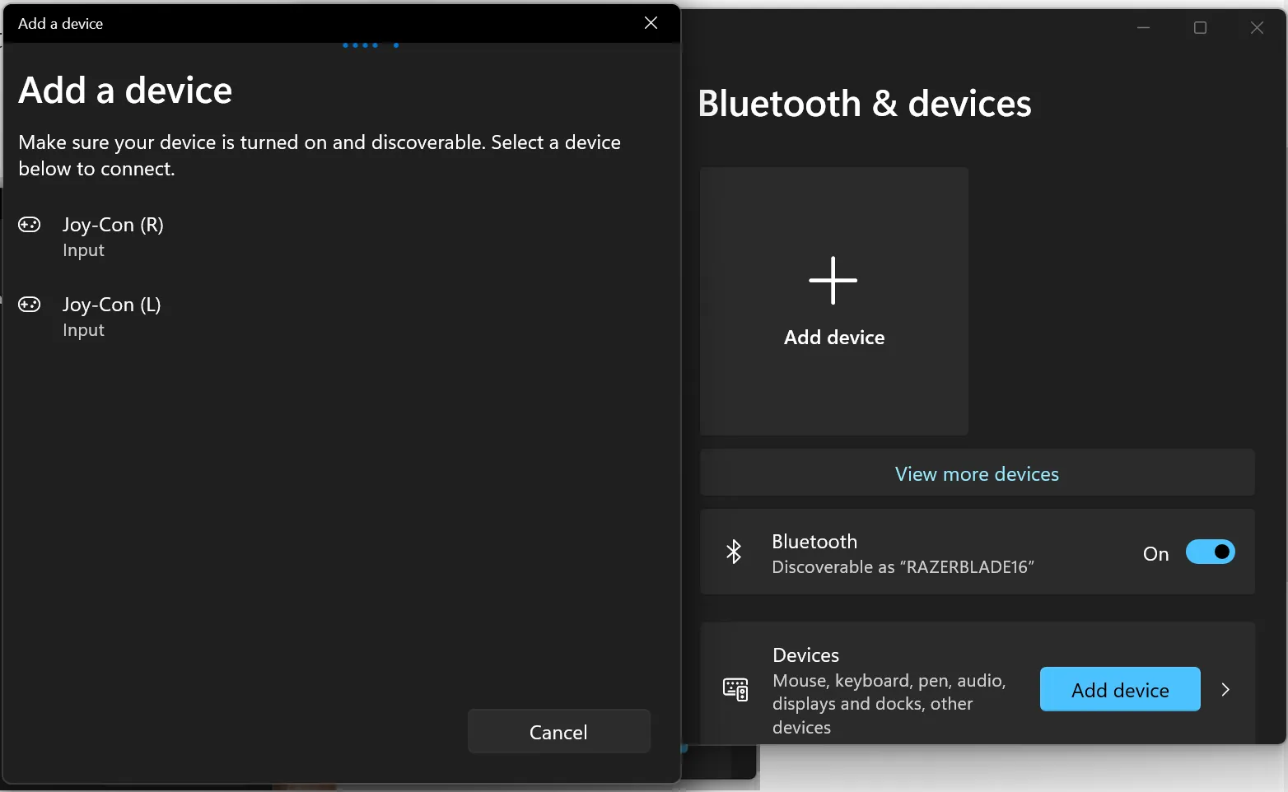Image resolution: width=1288 pixels, height=792 pixels.
Task: Turn off the Bluetooth toggle
Action: (1210, 552)
